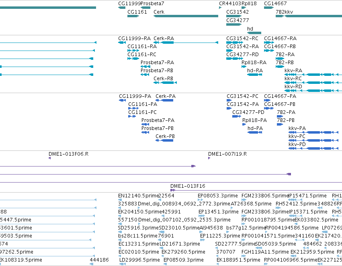
Task: Click the bs28c11.5prime EST label
Action: pos(137,236)
